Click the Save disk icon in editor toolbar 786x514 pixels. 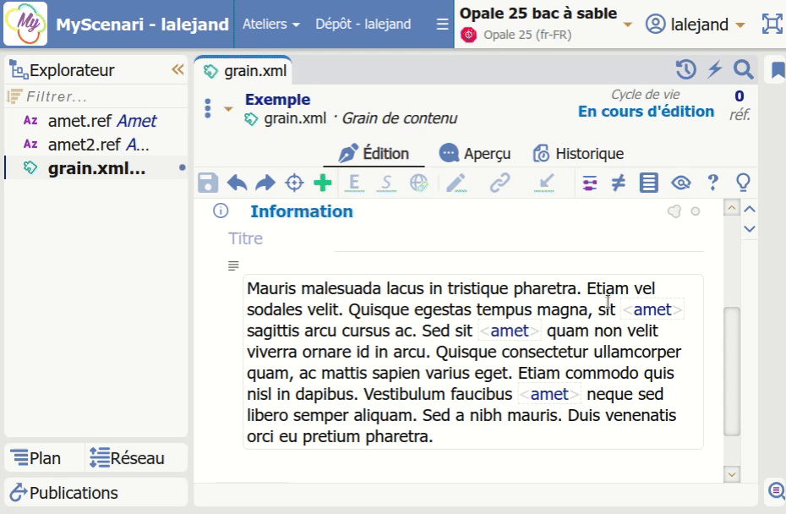pyautogui.click(x=208, y=183)
